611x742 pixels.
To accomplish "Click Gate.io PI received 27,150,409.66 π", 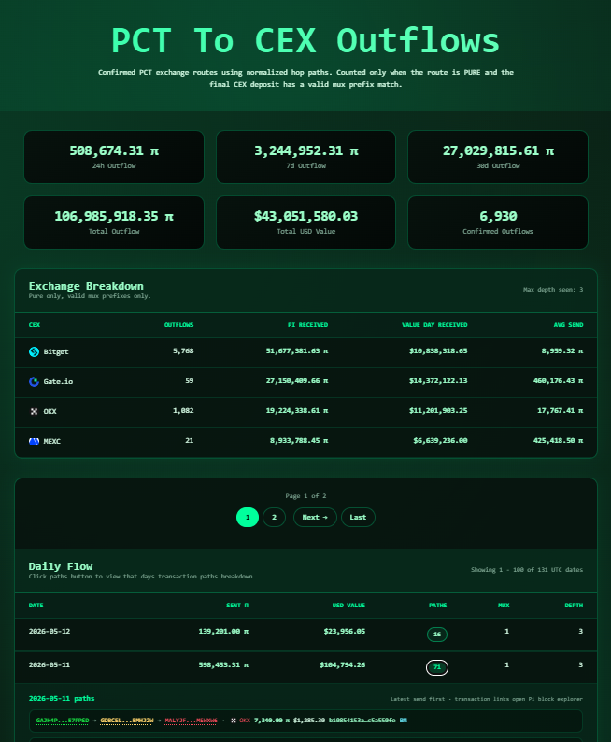I will tap(297, 381).
